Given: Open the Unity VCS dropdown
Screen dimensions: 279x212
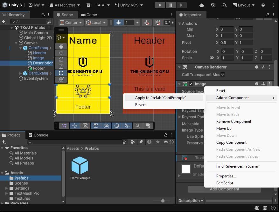Looking at the screenshot, I should 129,5.
